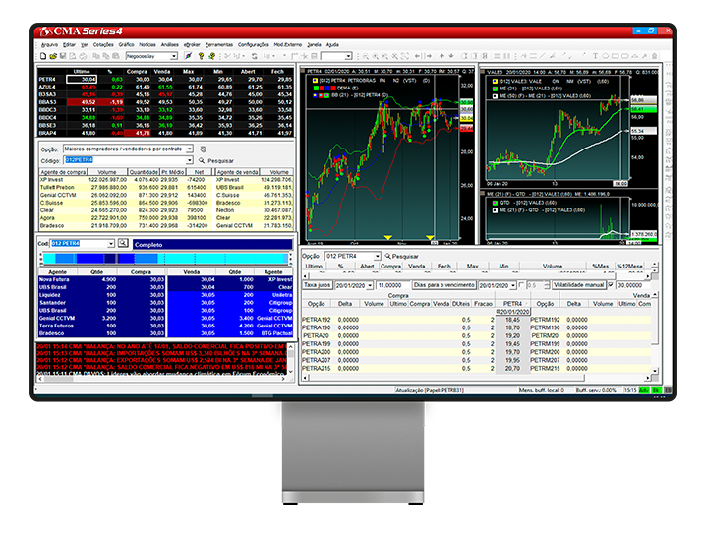This screenshot has width=706, height=535.
Task: Click the right arrow navigation toolbar icon
Action: [x=429, y=56]
